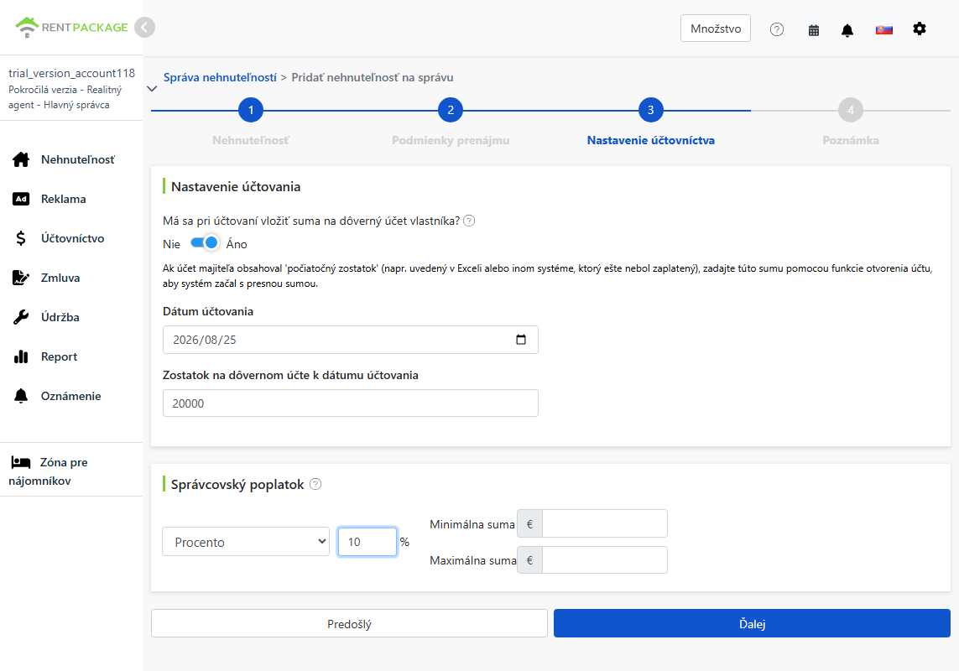Image resolution: width=959 pixels, height=671 pixels.
Task: Click the Dátum účtovania date field
Action: (x=351, y=340)
